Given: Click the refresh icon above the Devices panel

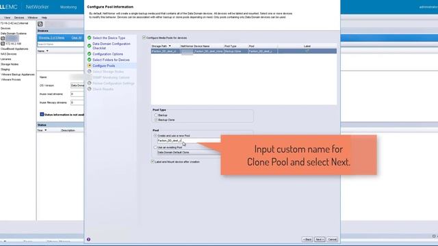Looking at the screenshot, I should pyautogui.click(x=40, y=25).
